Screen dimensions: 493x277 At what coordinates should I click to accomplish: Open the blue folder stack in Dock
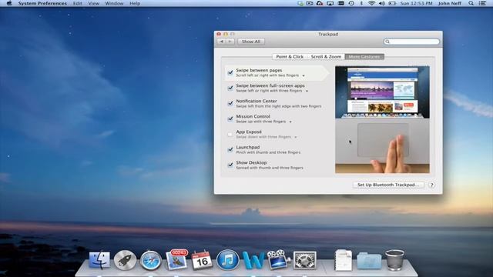coord(369,261)
